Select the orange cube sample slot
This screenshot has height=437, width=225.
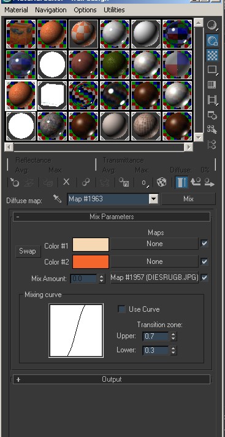21,34
